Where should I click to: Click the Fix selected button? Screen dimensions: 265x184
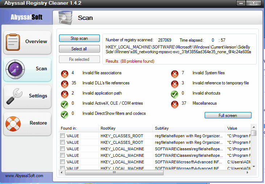(x=79, y=59)
